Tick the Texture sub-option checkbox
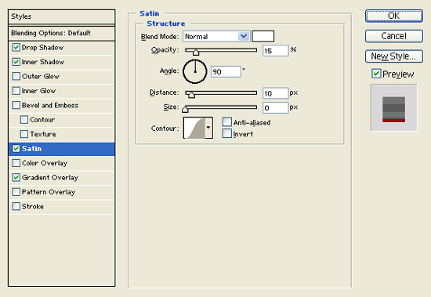The width and height of the screenshot is (431, 297). click(24, 134)
